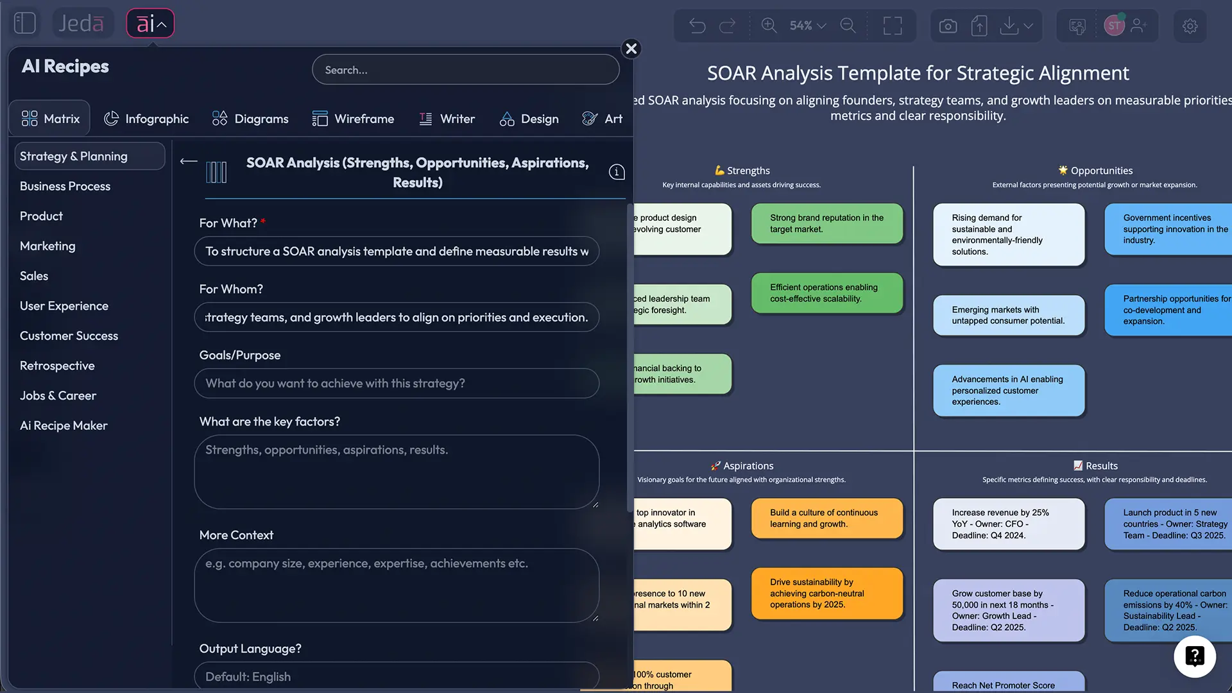This screenshot has height=693, width=1232.
Task: Take a board snapshot with the camera icon
Action: [x=948, y=26]
